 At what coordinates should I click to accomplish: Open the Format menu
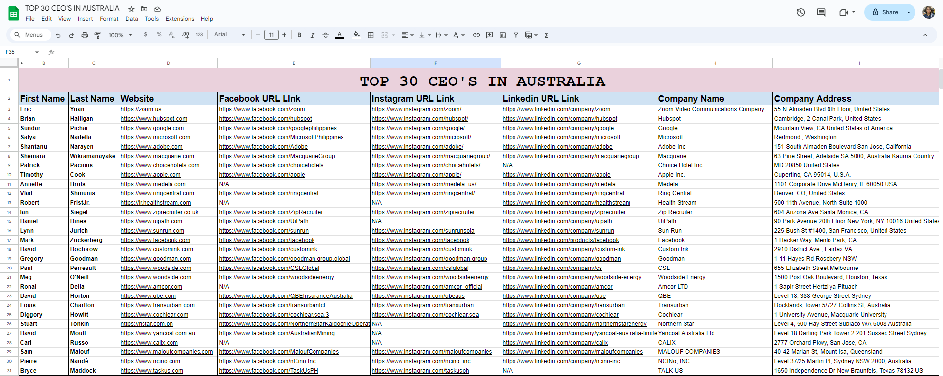109,19
